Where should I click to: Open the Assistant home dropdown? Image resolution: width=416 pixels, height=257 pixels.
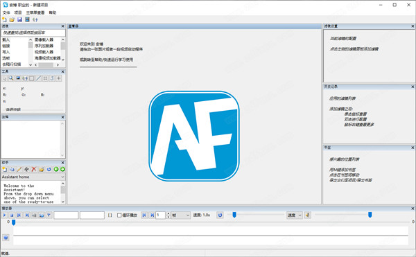[x=33, y=177]
